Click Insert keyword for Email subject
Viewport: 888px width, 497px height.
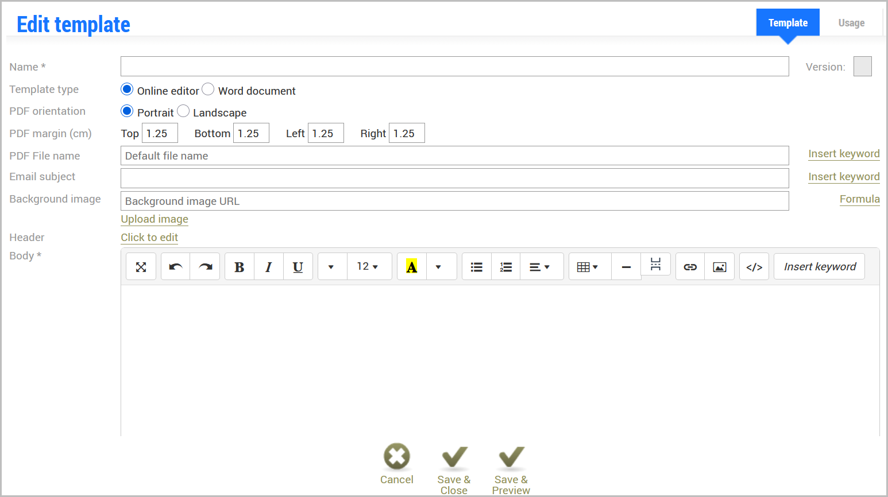844,177
